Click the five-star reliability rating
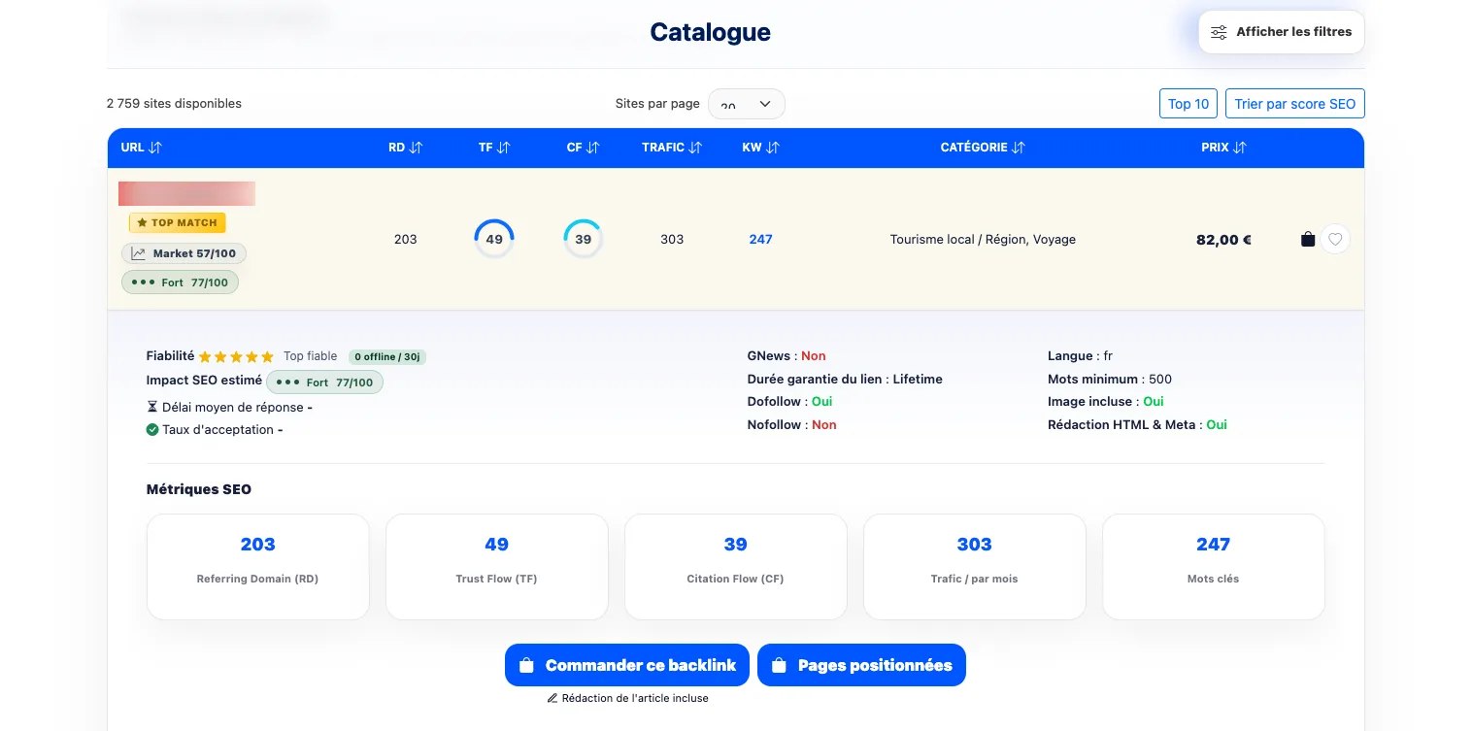Screen dimensions: 1473x731 pyautogui.click(x=236, y=356)
